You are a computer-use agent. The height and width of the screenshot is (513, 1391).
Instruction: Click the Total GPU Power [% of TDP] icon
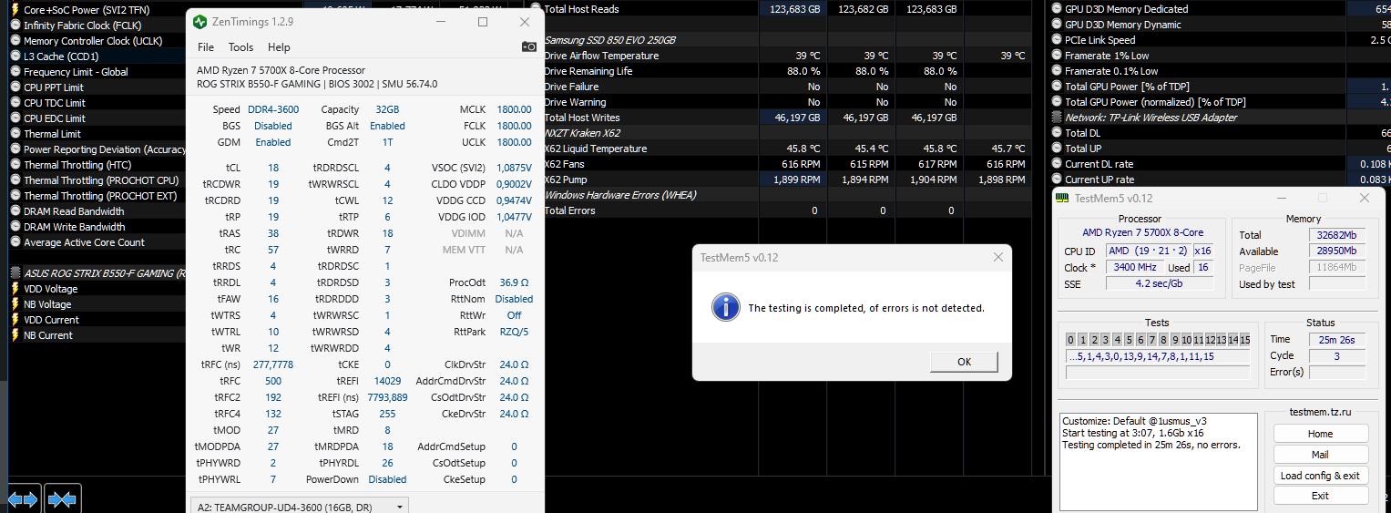click(x=1057, y=87)
